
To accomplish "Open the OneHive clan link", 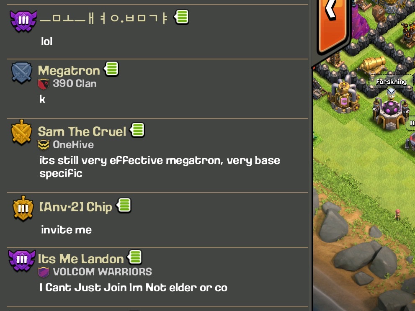I will point(66,145).
